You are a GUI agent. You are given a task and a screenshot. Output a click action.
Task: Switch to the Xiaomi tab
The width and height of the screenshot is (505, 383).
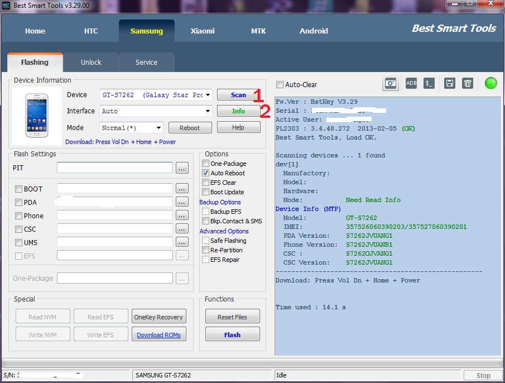[x=203, y=31]
